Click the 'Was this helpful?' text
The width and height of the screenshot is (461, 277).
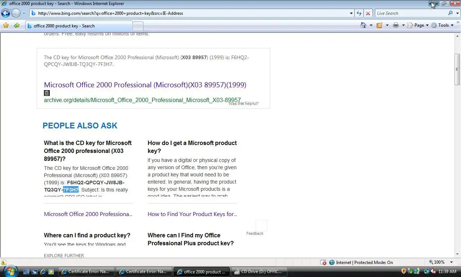tap(243, 104)
